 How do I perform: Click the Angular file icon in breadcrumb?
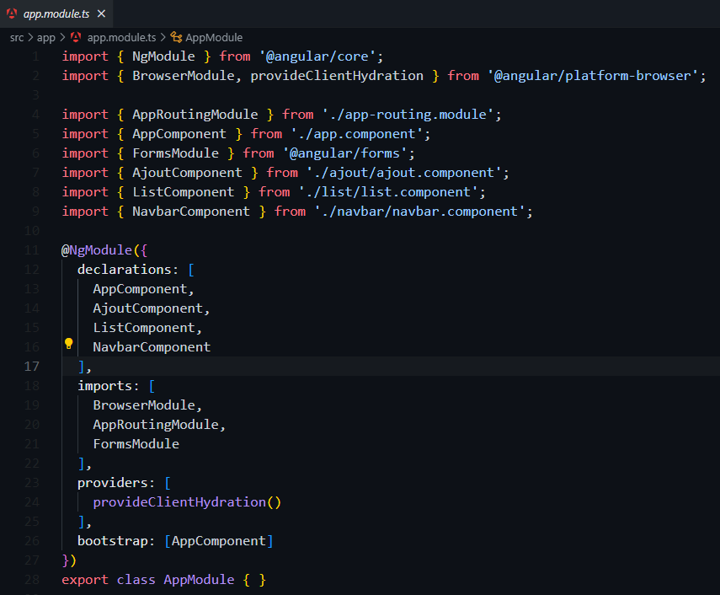click(76, 37)
